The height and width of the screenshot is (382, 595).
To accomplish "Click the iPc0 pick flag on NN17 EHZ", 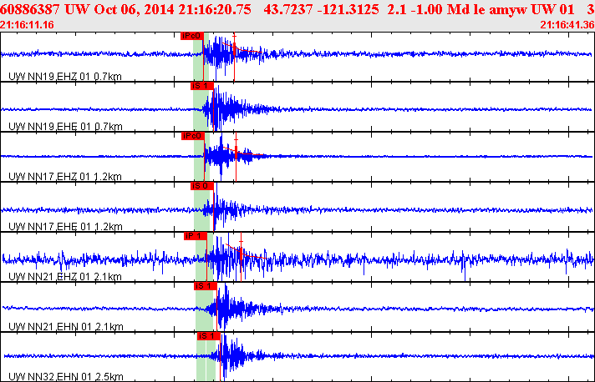I will click(x=193, y=136).
